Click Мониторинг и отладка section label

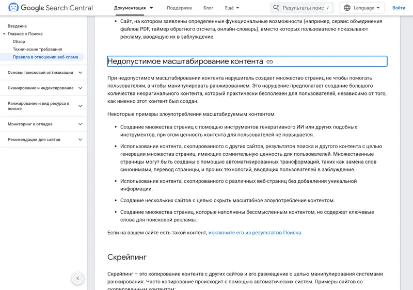click(x=30, y=124)
